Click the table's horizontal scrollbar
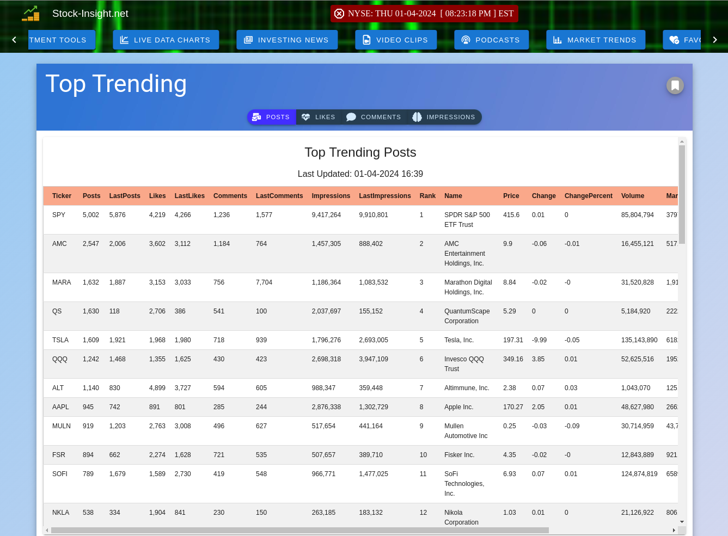This screenshot has width=728, height=536. pyautogui.click(x=299, y=530)
